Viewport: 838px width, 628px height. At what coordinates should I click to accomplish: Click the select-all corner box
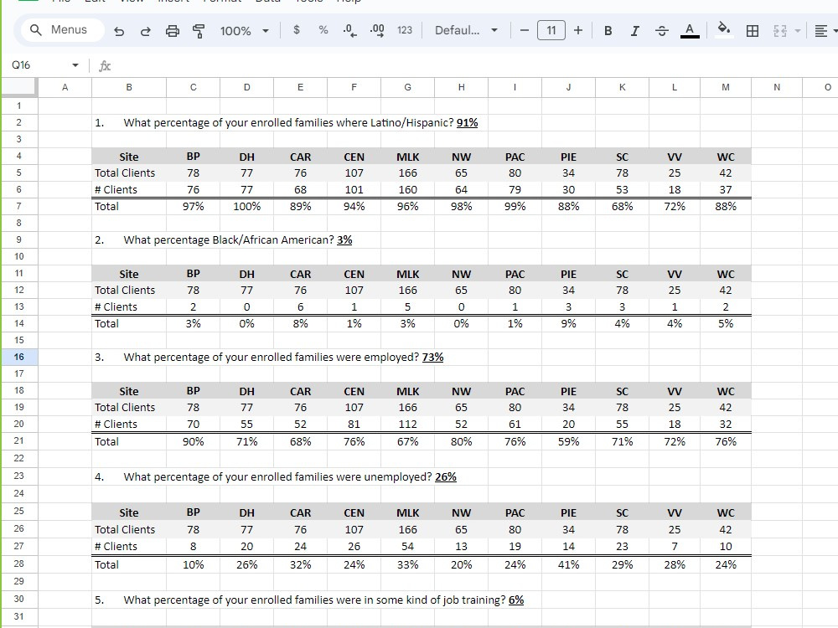click(x=19, y=87)
